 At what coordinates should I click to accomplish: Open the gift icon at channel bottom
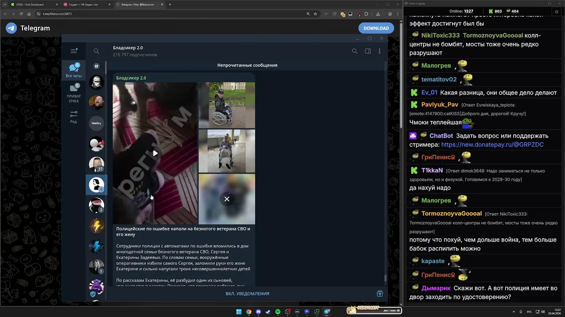[x=380, y=294]
